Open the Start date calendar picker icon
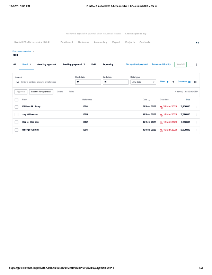The width and height of the screenshot is (212, 275). (78, 82)
